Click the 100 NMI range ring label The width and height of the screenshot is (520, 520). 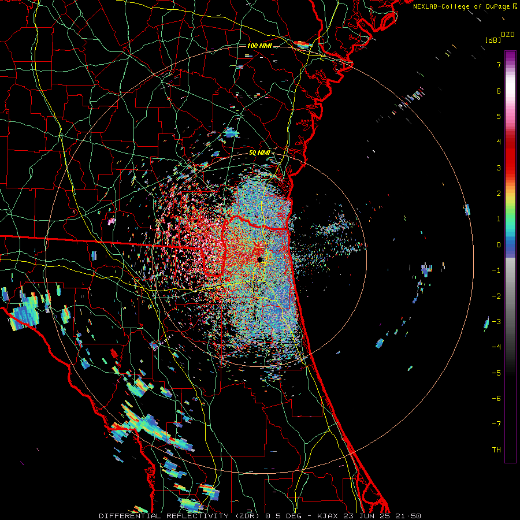click(x=259, y=46)
